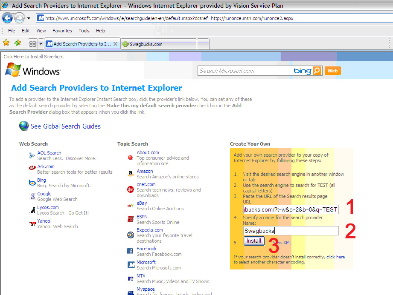Click the globe icon for Global Search Guides
The height and width of the screenshot is (295, 393).
[24, 126]
